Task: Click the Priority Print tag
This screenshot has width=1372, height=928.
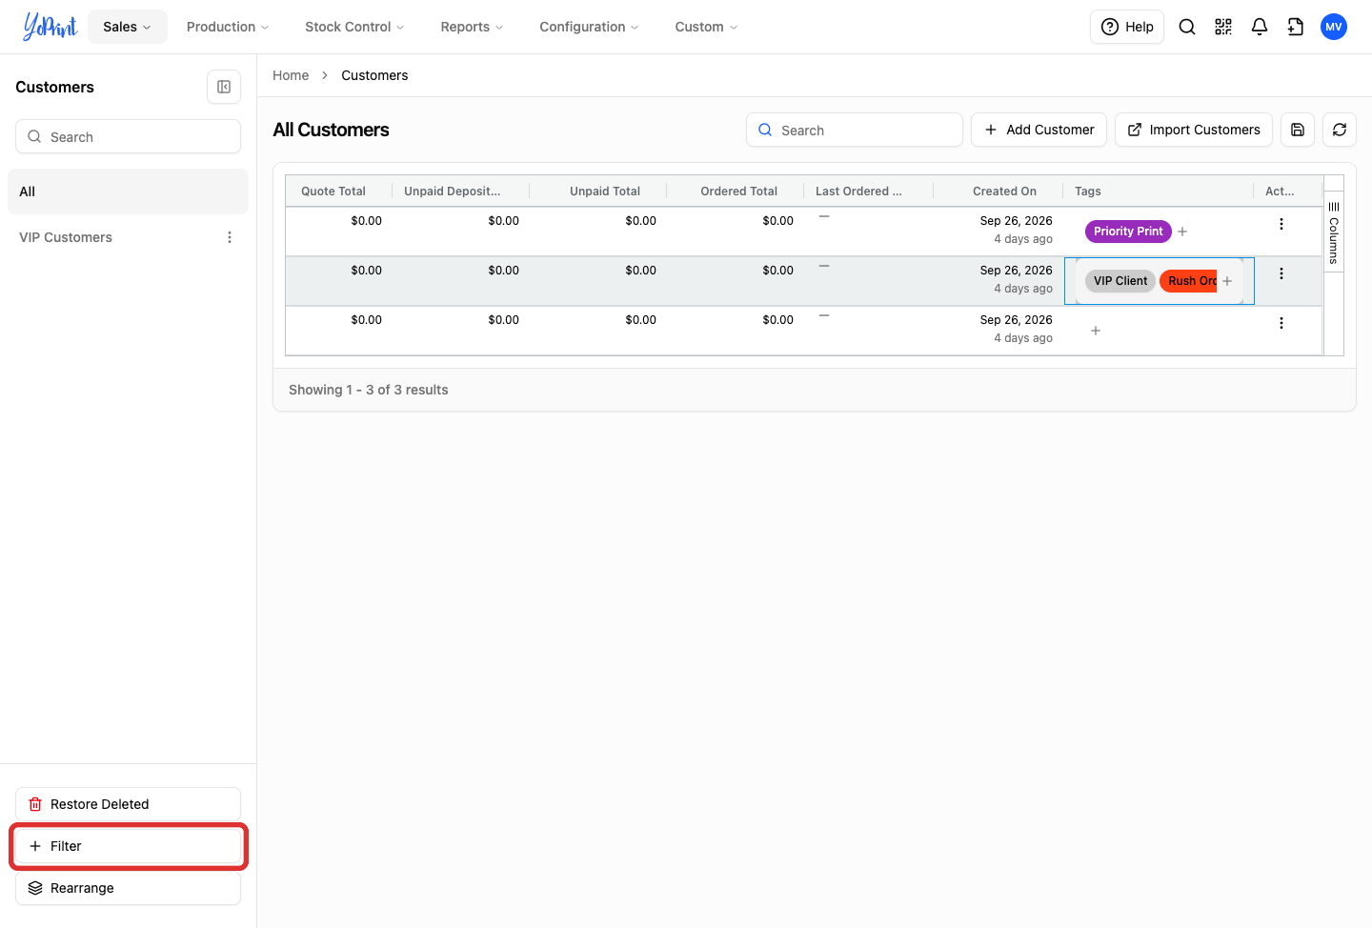Action: (1128, 232)
